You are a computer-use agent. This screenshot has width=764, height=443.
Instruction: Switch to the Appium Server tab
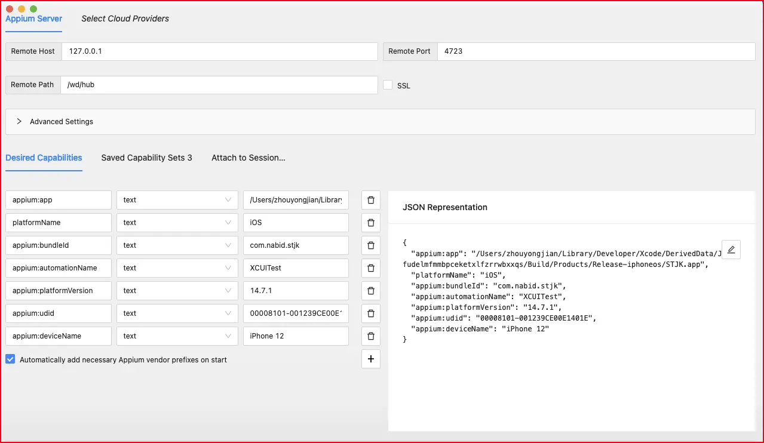click(33, 19)
